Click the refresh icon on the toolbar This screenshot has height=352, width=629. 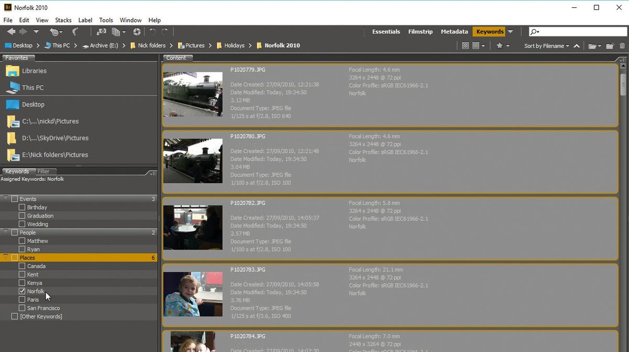pos(136,31)
